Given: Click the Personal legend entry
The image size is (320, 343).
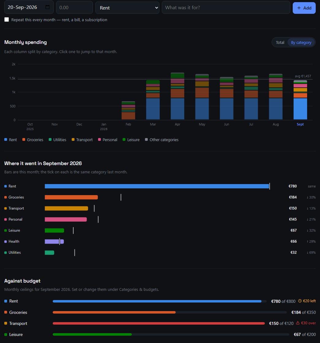Looking at the screenshot, I should [108, 140].
